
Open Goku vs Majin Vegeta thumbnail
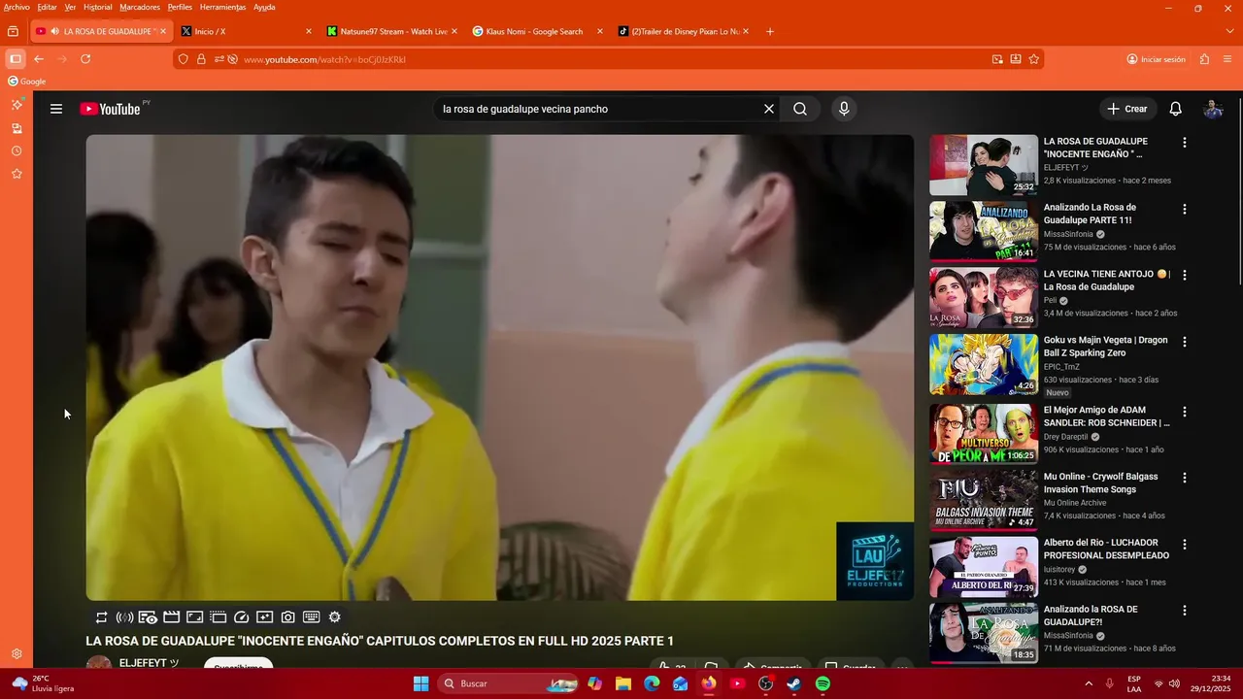click(x=984, y=364)
